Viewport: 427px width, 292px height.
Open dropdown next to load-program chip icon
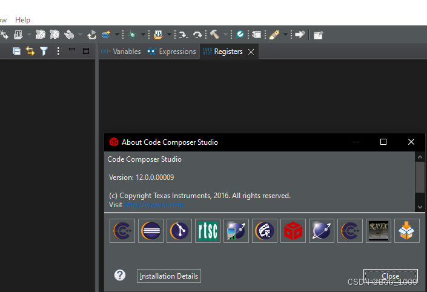[29, 35]
